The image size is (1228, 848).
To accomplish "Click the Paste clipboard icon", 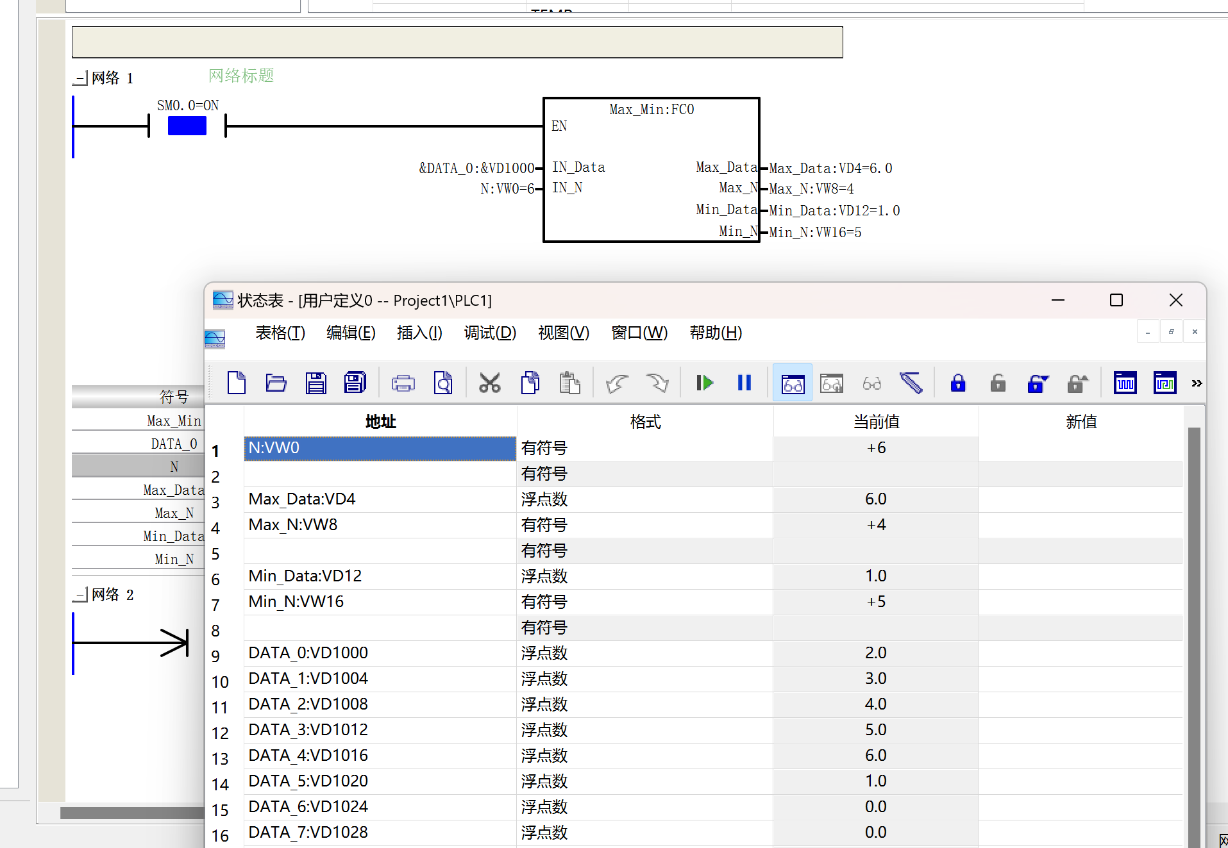I will click(569, 383).
